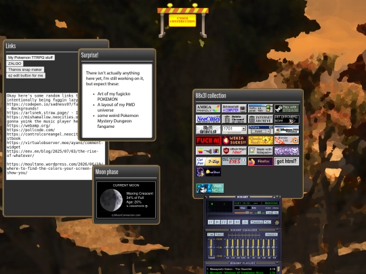The image size is (366, 274).
Task: Click the MoonConnection.com link
Action: 126,215
